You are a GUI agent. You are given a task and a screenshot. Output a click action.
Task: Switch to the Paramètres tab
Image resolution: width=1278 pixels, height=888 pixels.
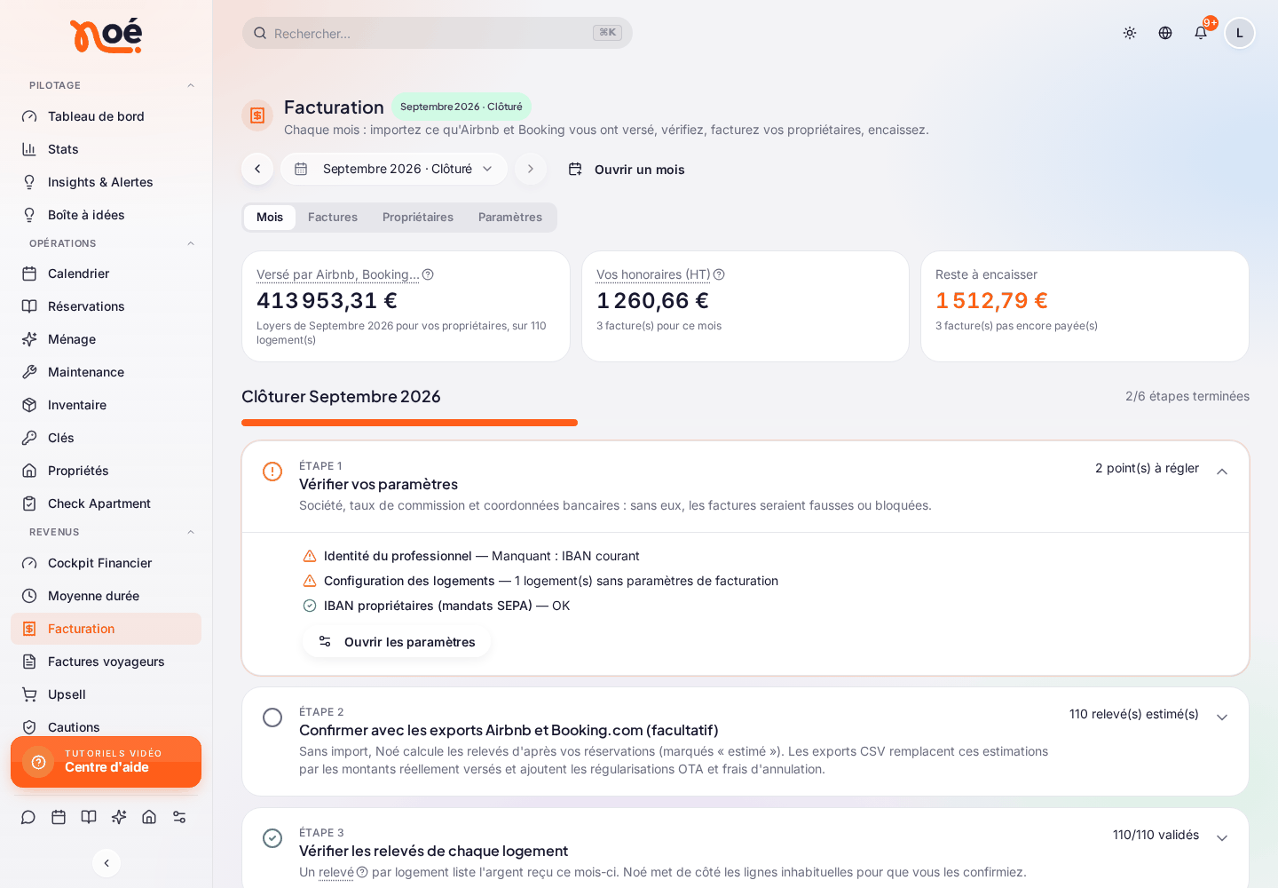(x=510, y=218)
